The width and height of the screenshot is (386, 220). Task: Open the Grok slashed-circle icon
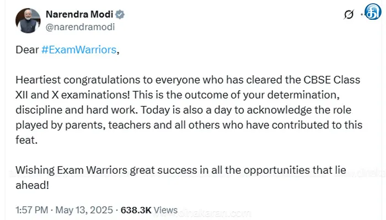(349, 14)
